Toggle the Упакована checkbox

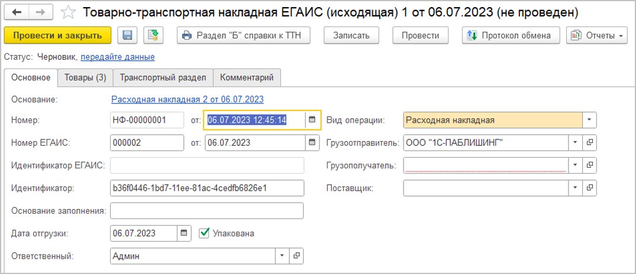(205, 233)
